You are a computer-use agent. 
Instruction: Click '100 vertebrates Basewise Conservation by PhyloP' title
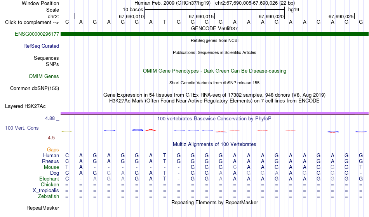[214, 119]
